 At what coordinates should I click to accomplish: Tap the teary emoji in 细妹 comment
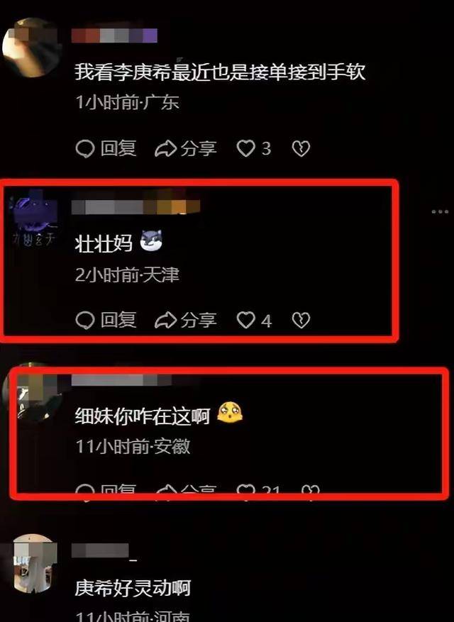pos(230,412)
